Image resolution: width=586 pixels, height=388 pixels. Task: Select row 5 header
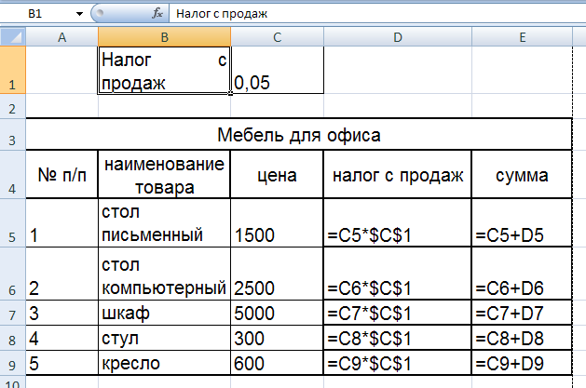click(13, 222)
